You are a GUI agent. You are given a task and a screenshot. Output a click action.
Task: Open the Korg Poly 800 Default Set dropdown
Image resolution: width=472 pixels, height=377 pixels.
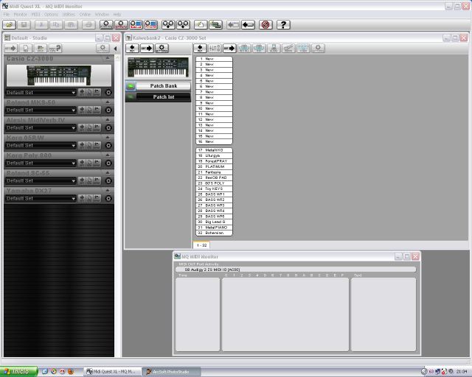(41, 163)
